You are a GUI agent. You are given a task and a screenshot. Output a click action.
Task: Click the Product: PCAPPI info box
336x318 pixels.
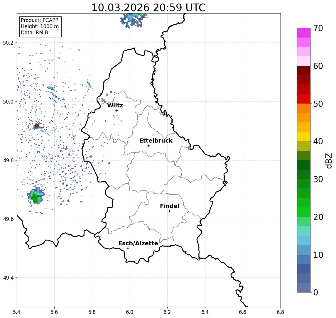(40, 27)
